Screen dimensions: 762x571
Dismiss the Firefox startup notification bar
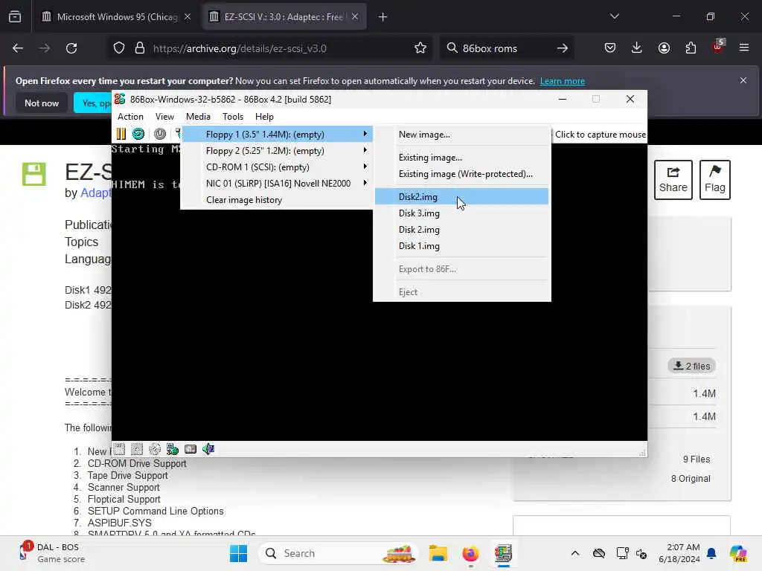click(743, 80)
